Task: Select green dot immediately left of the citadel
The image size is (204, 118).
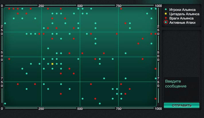Action: tap(48, 64)
